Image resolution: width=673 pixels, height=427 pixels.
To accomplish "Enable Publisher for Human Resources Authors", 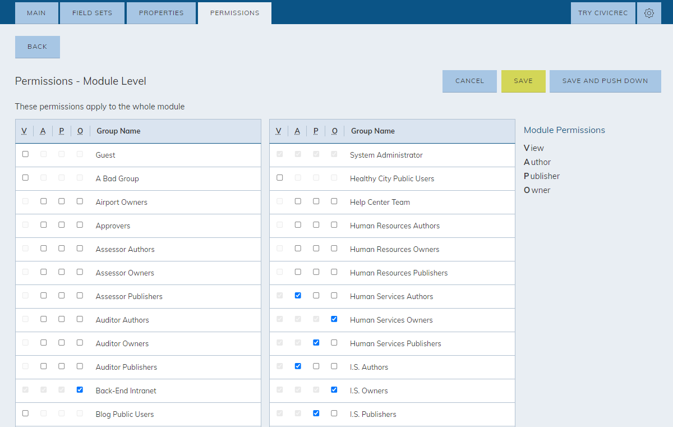I will tap(316, 225).
